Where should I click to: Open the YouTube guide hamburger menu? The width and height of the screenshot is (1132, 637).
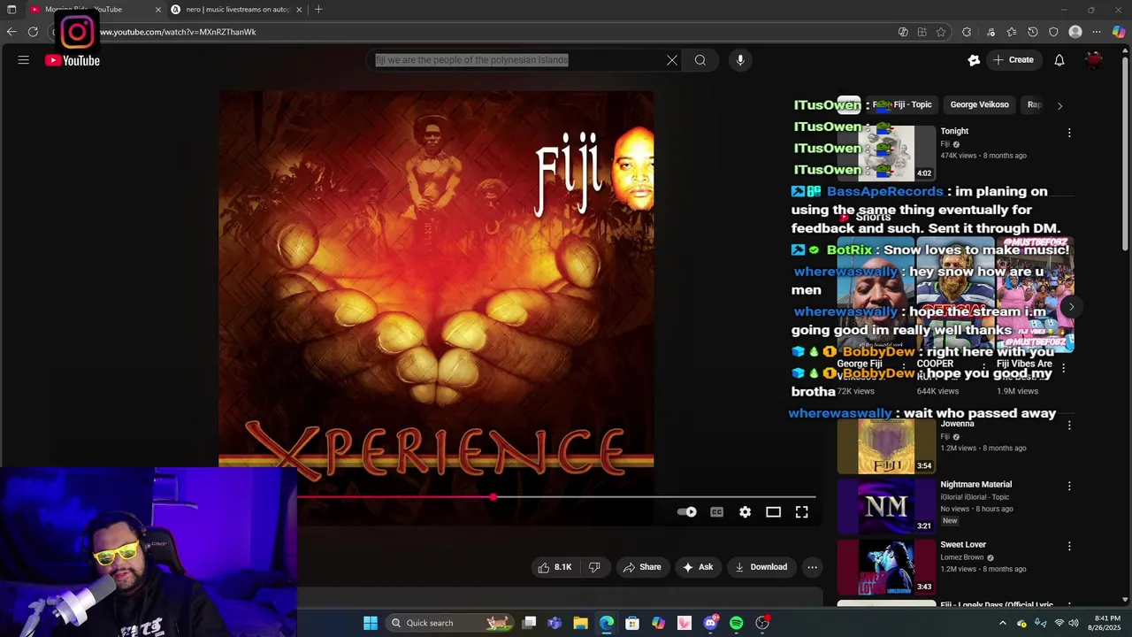click(24, 60)
